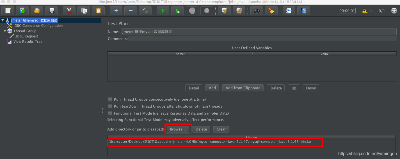
Task: Click the Comments input field
Action: click(262, 39)
